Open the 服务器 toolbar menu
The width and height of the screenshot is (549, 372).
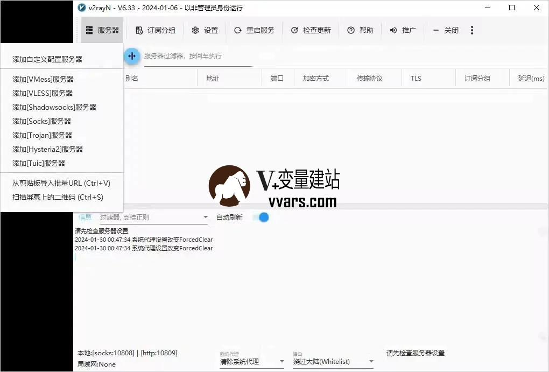pyautogui.click(x=102, y=31)
